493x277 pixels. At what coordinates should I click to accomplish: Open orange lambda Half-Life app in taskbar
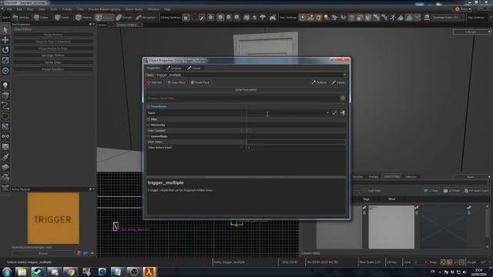coord(149,272)
